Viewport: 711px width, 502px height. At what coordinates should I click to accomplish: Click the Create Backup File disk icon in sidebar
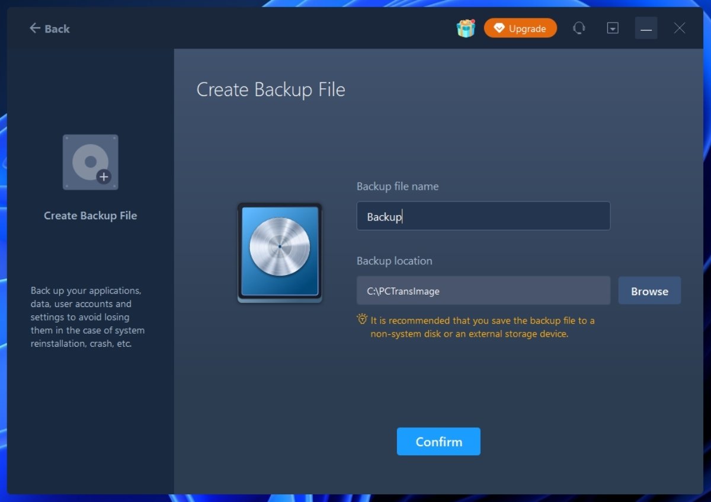pos(91,162)
